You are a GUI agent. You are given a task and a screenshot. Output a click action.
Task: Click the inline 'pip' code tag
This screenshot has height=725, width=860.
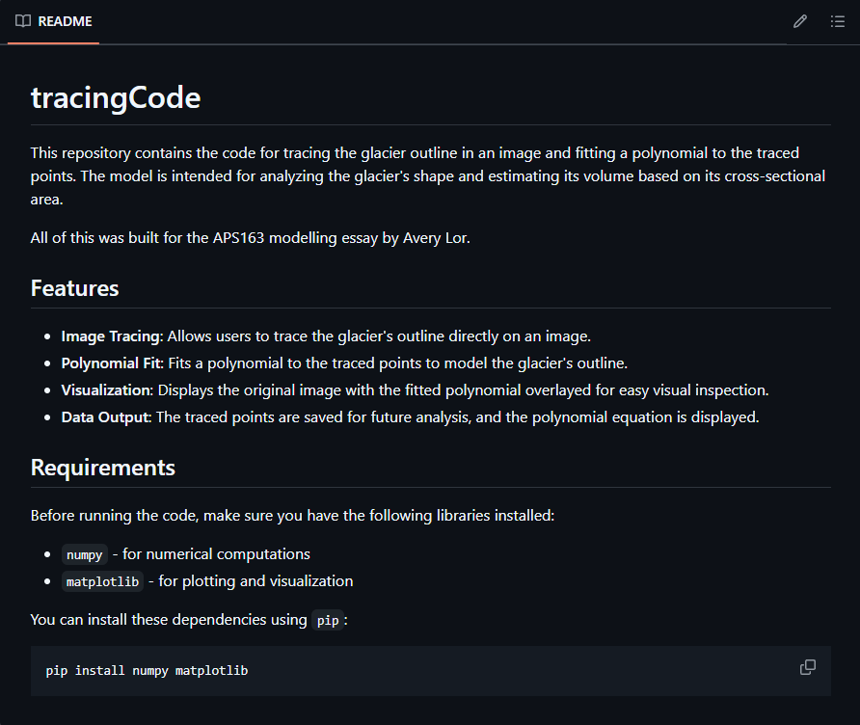[328, 620]
